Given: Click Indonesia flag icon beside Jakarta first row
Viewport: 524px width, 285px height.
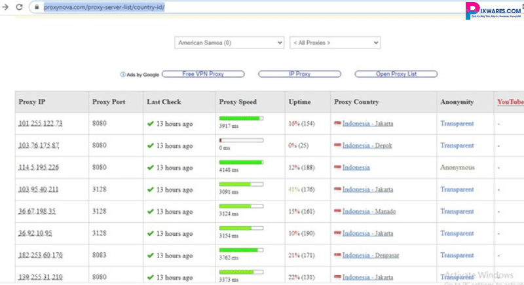Looking at the screenshot, I should pyautogui.click(x=337, y=124).
